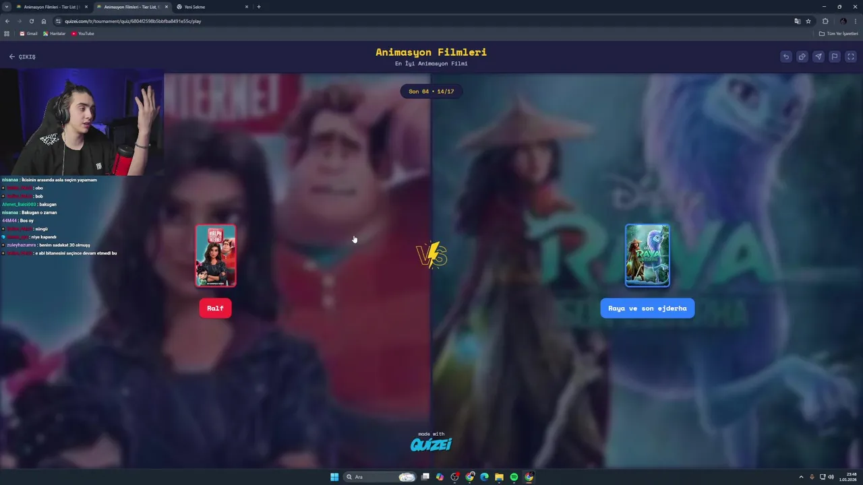The height and width of the screenshot is (485, 863).
Task: Go back with the browser back arrow
Action: pos(7,21)
